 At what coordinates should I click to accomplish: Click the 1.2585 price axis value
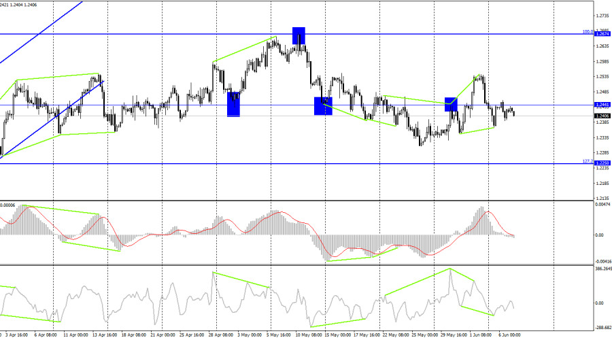click(602, 62)
